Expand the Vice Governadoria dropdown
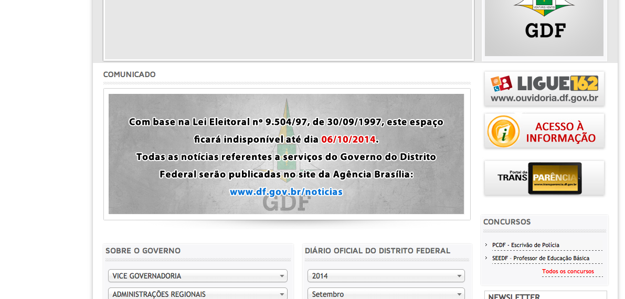 tap(198, 276)
